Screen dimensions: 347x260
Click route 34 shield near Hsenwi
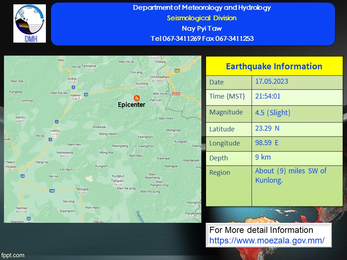(x=86, y=95)
